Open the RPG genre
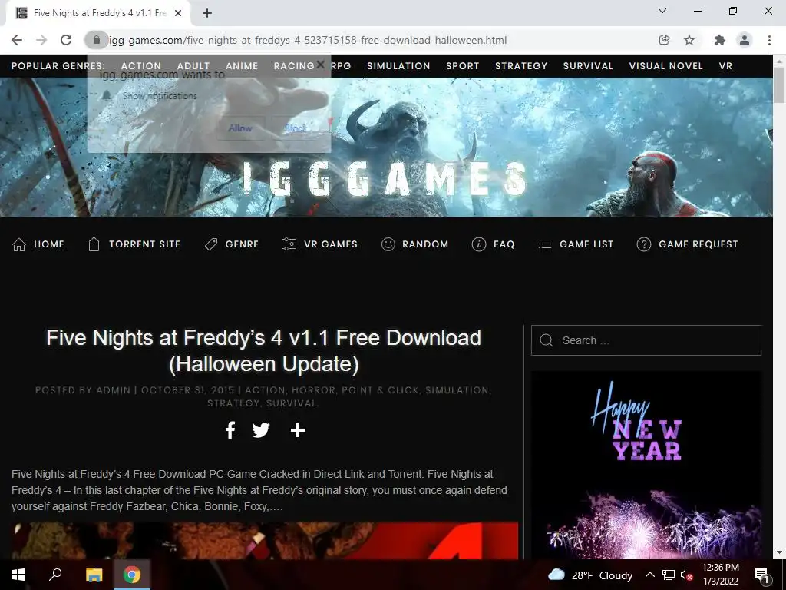This screenshot has height=590, width=786. (x=341, y=66)
